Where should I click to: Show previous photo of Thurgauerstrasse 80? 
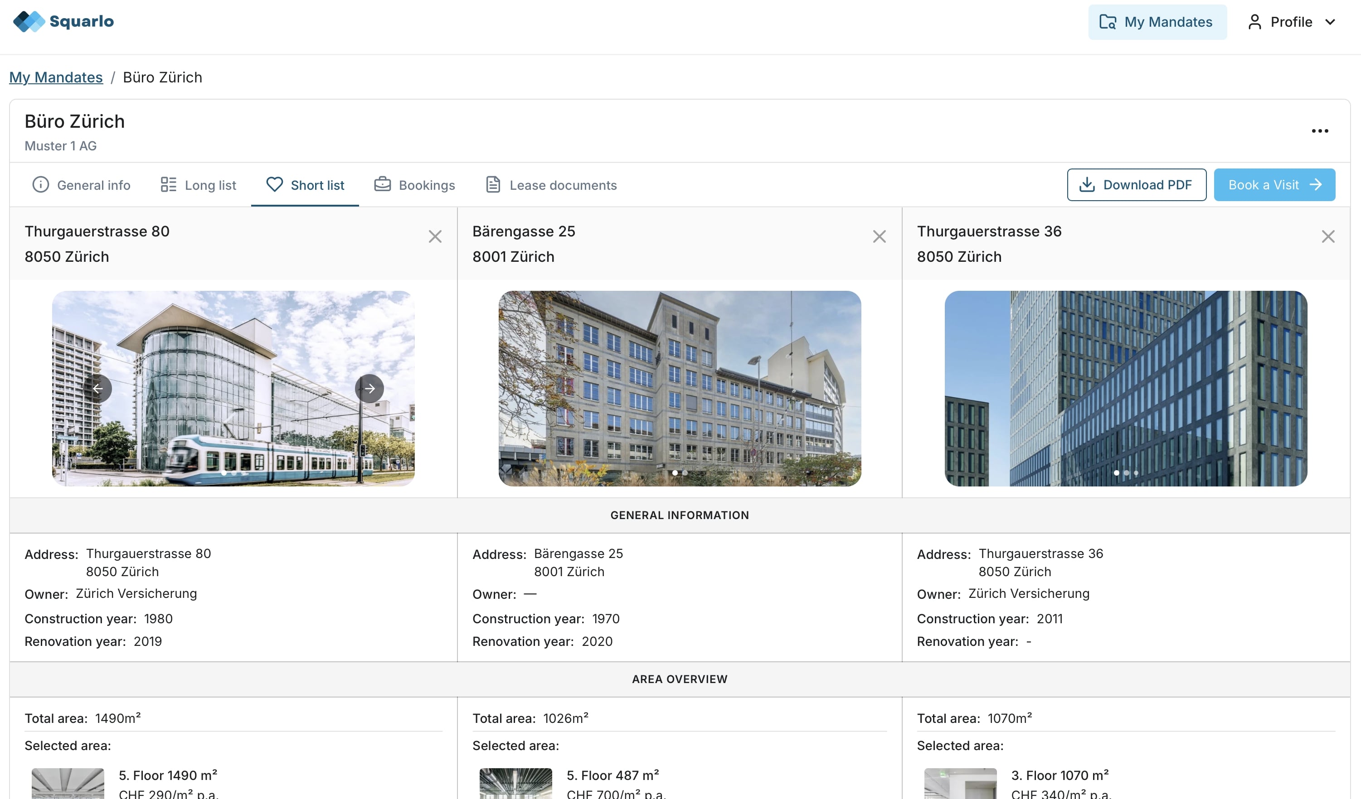click(98, 389)
